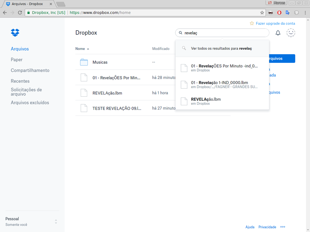Select REVELAção.lbm search suggestion

206,101
